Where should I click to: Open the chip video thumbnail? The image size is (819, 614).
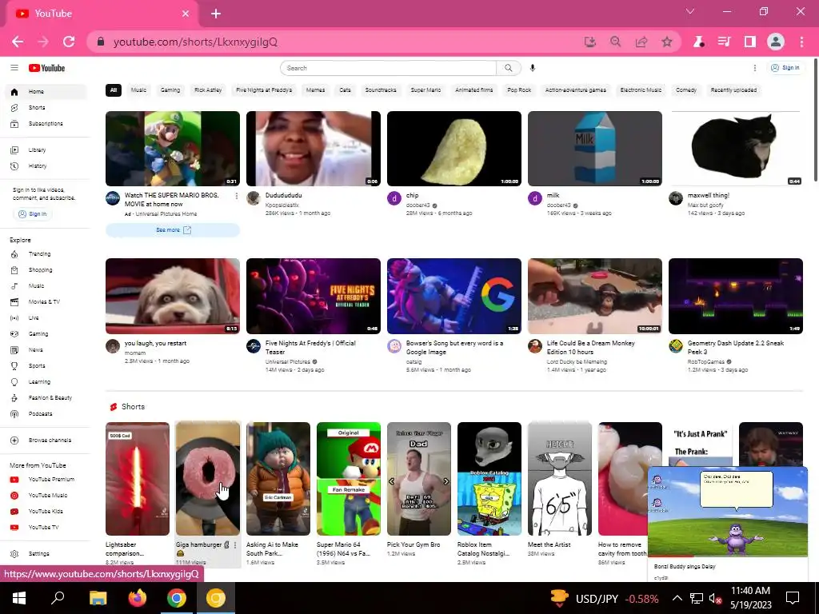click(454, 148)
